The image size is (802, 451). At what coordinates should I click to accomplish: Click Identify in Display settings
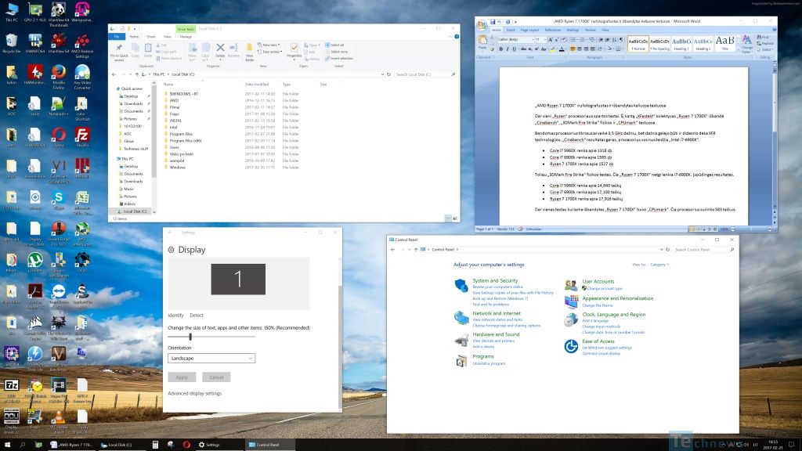coord(175,316)
